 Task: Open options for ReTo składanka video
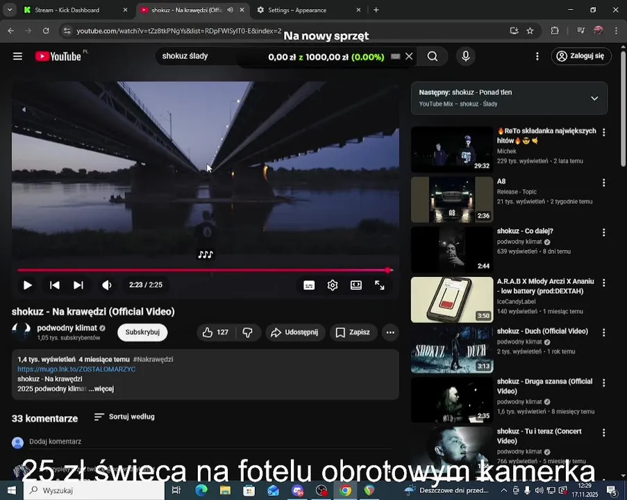tap(604, 133)
